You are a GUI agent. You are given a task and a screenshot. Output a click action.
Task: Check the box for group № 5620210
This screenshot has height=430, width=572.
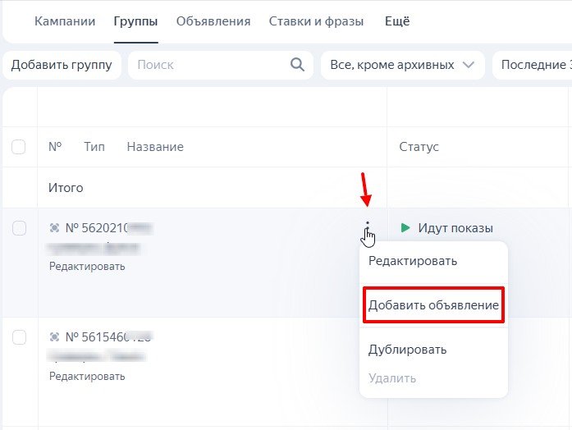pyautogui.click(x=19, y=228)
